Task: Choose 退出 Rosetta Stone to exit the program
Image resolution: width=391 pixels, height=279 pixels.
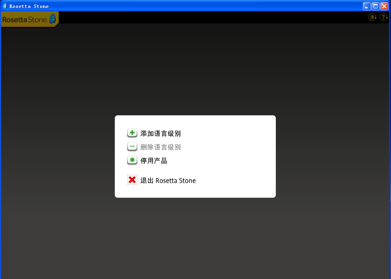Action: coord(168,180)
